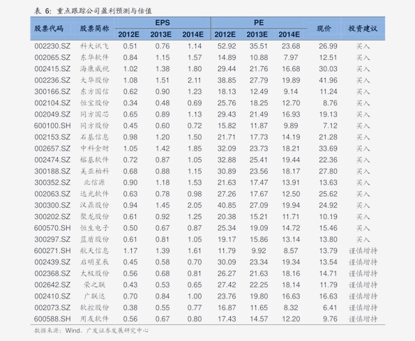Select the 股票代码 column header
Viewport: 415px width, 341px height.
49,29
